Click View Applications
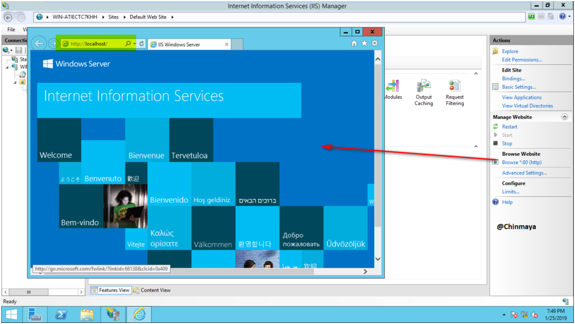 [521, 97]
